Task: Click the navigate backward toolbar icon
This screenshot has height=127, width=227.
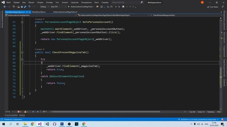Action: click(x=5, y=7)
